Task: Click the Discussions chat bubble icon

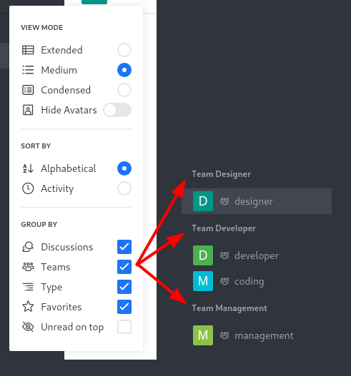Action: [x=28, y=247]
